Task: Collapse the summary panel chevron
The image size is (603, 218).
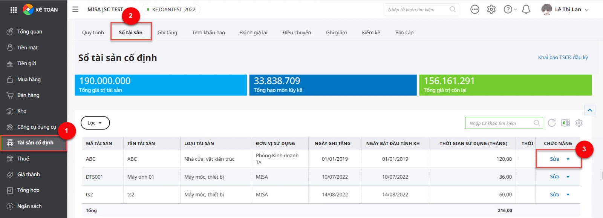Action: [x=590, y=110]
